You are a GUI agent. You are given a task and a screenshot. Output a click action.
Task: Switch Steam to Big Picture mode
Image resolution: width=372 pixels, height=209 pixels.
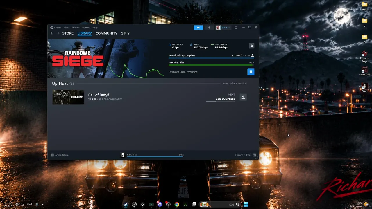pyautogui.click(x=236, y=28)
